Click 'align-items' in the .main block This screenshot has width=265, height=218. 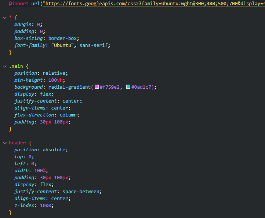(30, 108)
